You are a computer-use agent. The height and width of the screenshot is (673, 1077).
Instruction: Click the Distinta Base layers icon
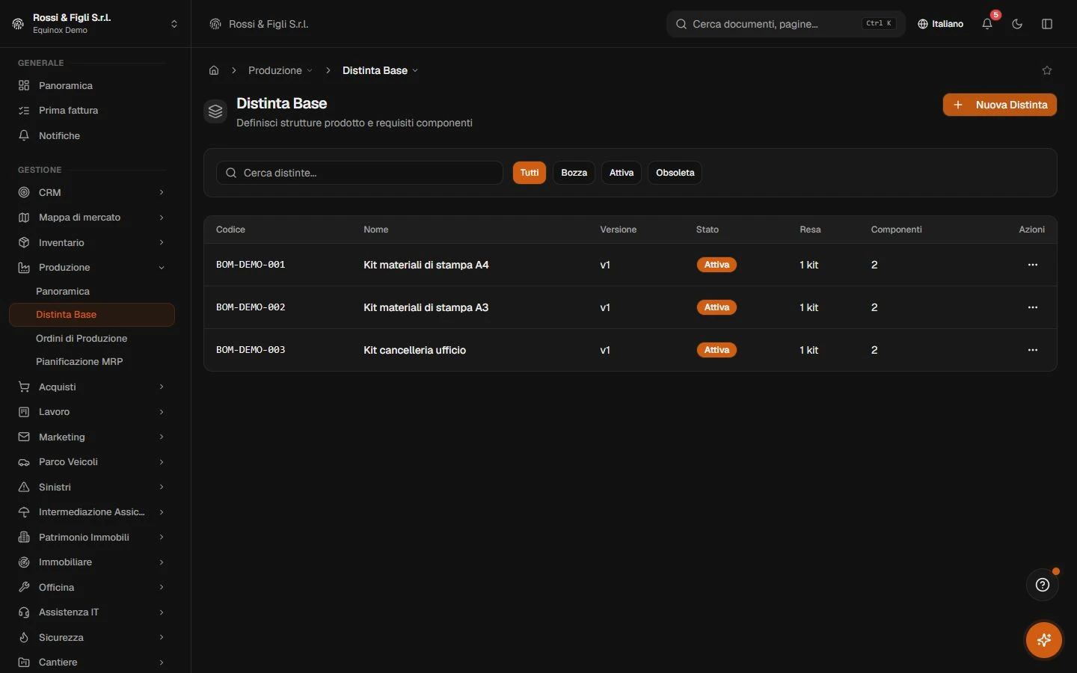(x=215, y=111)
